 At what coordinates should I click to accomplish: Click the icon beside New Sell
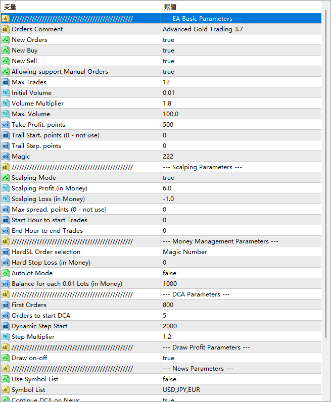tap(6, 61)
